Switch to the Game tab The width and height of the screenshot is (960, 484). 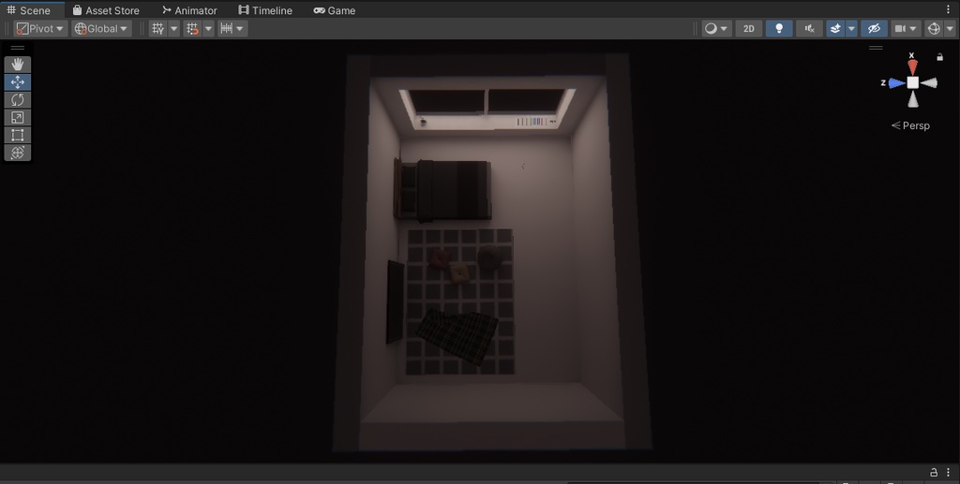[x=335, y=10]
